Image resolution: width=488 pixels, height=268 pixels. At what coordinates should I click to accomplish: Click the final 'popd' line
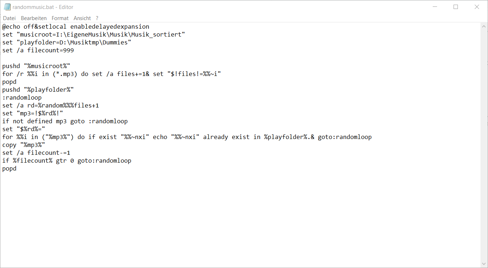click(x=9, y=168)
